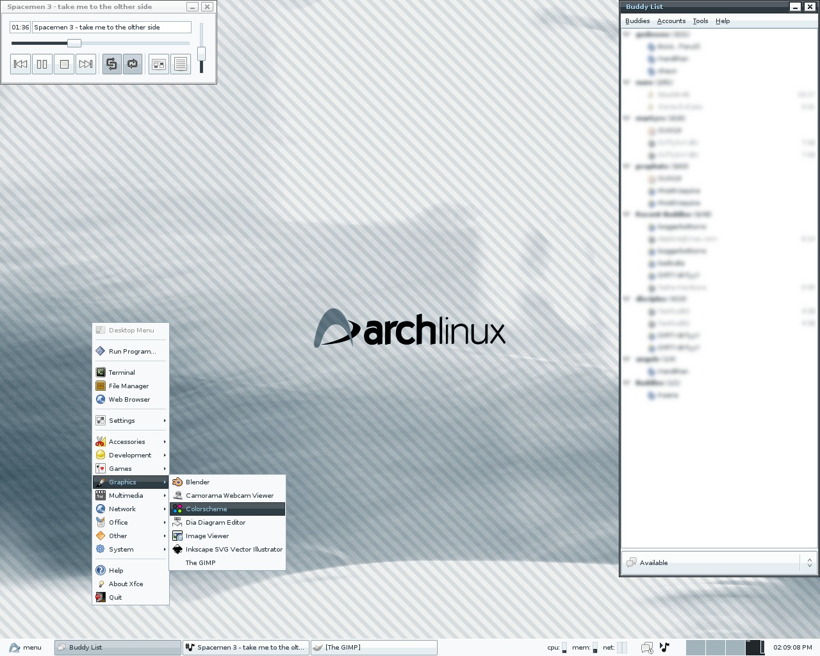Show the music player's library browser

[x=159, y=64]
